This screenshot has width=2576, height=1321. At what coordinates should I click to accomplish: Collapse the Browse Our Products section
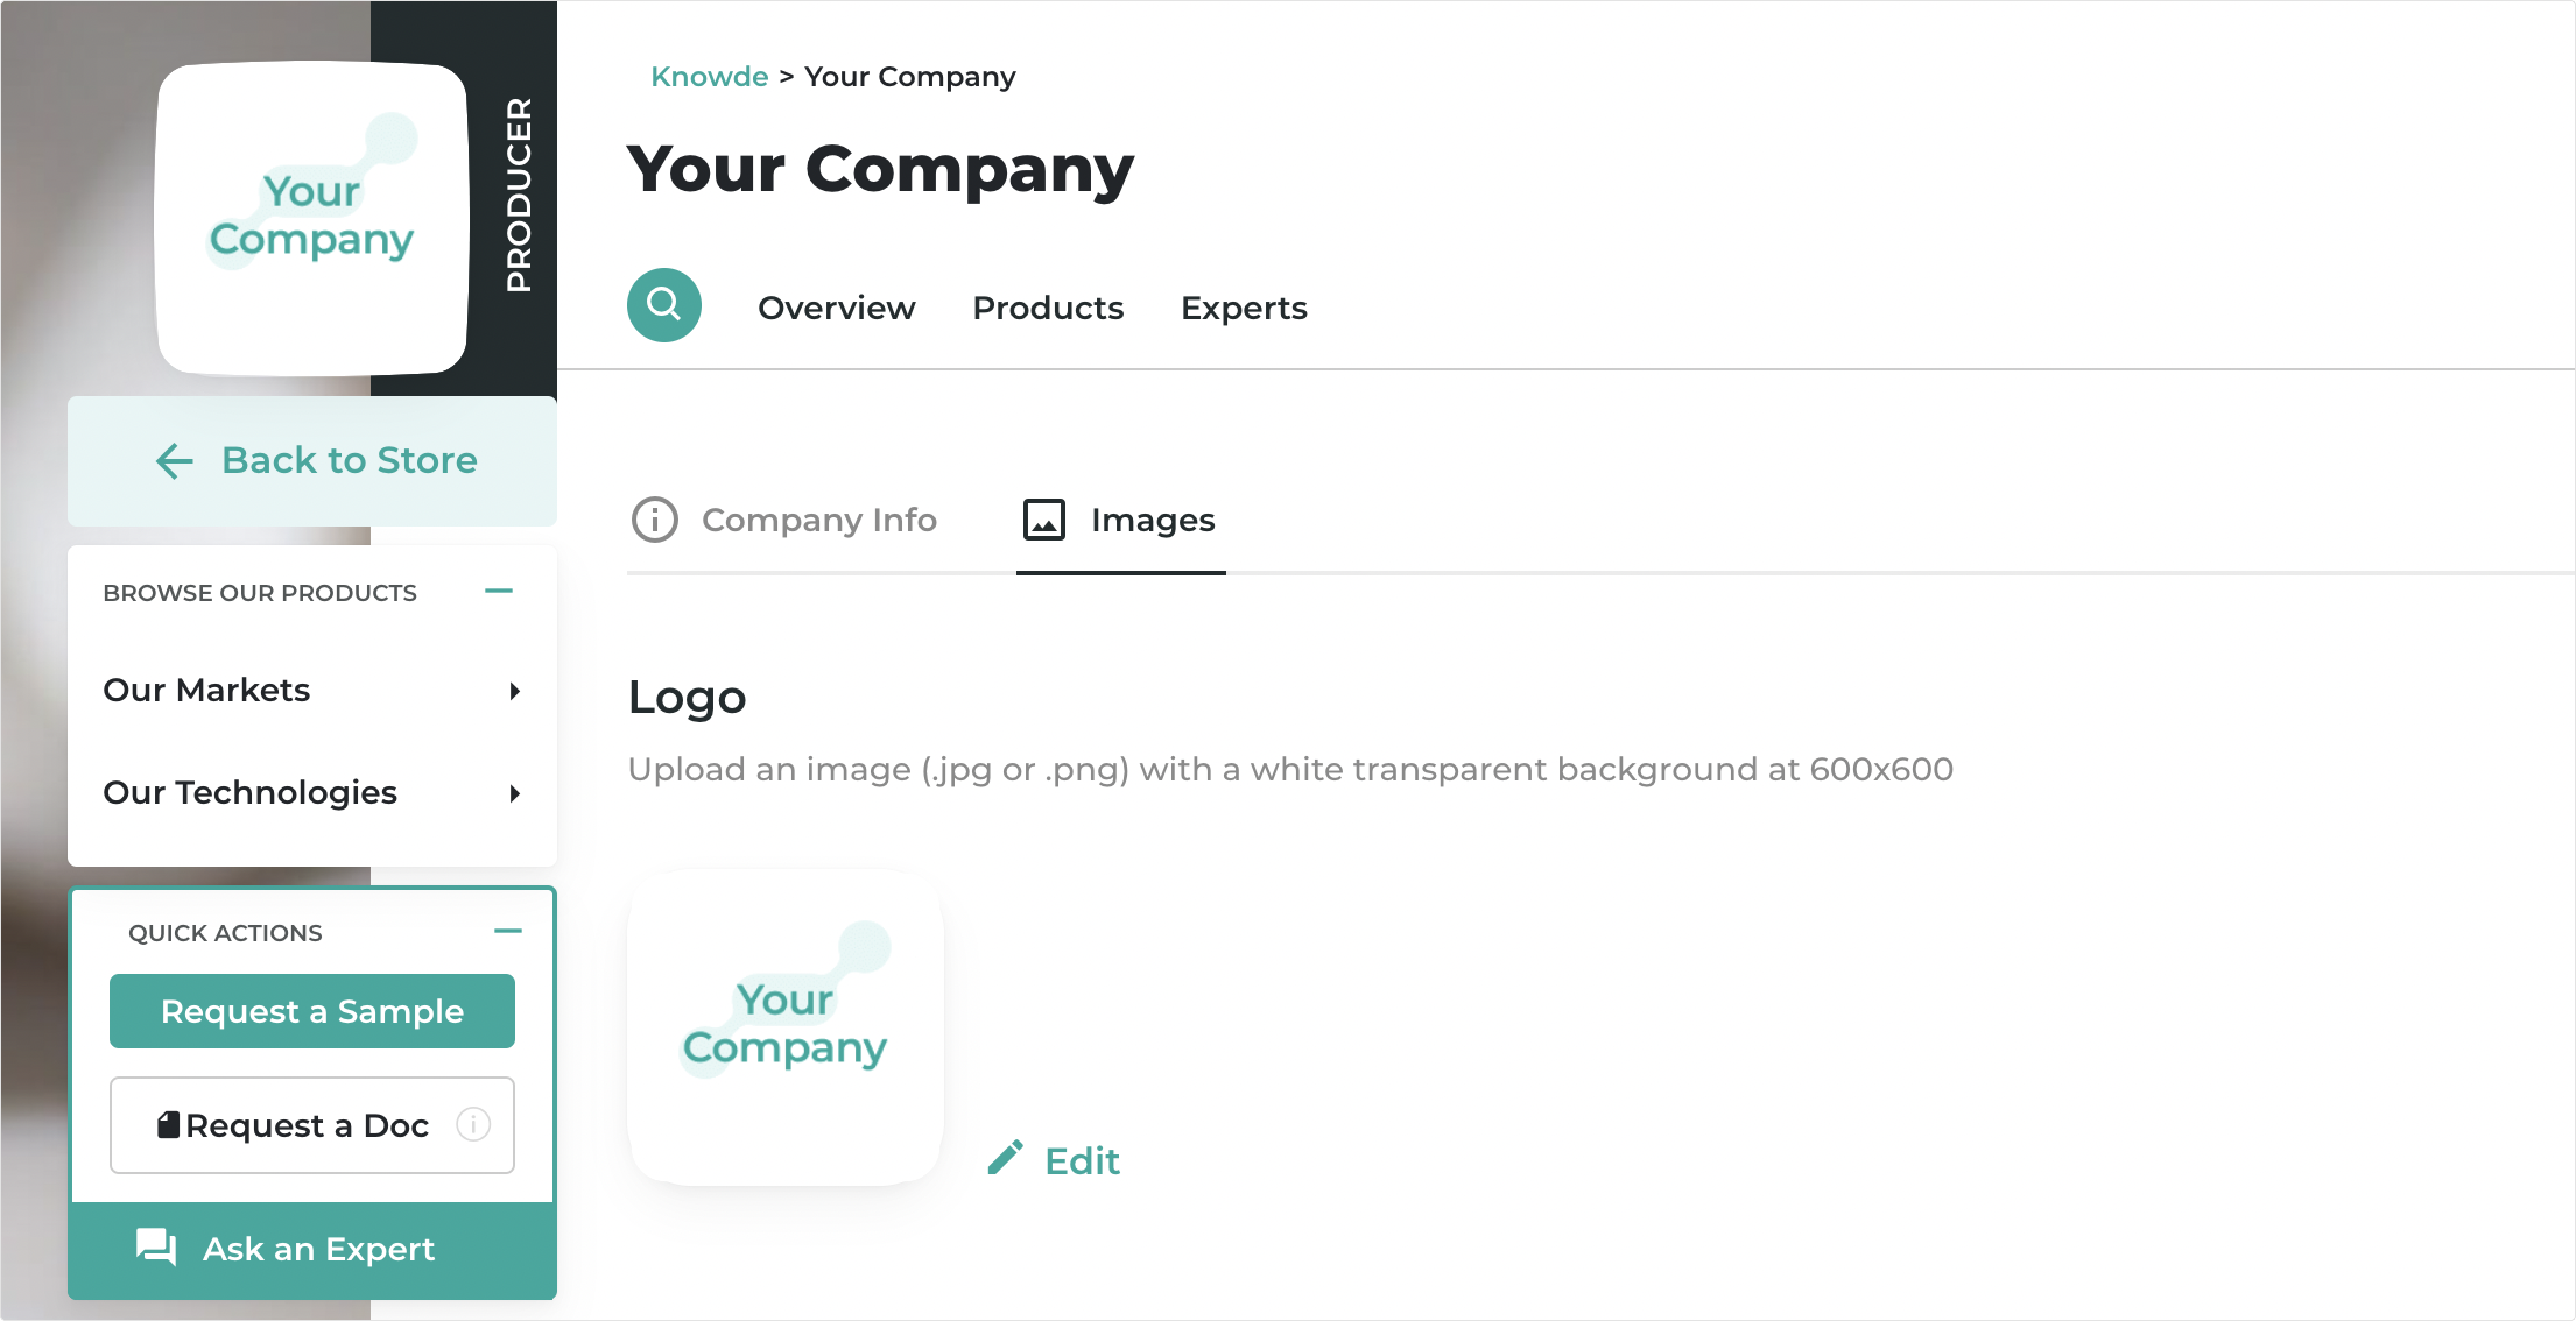[499, 592]
